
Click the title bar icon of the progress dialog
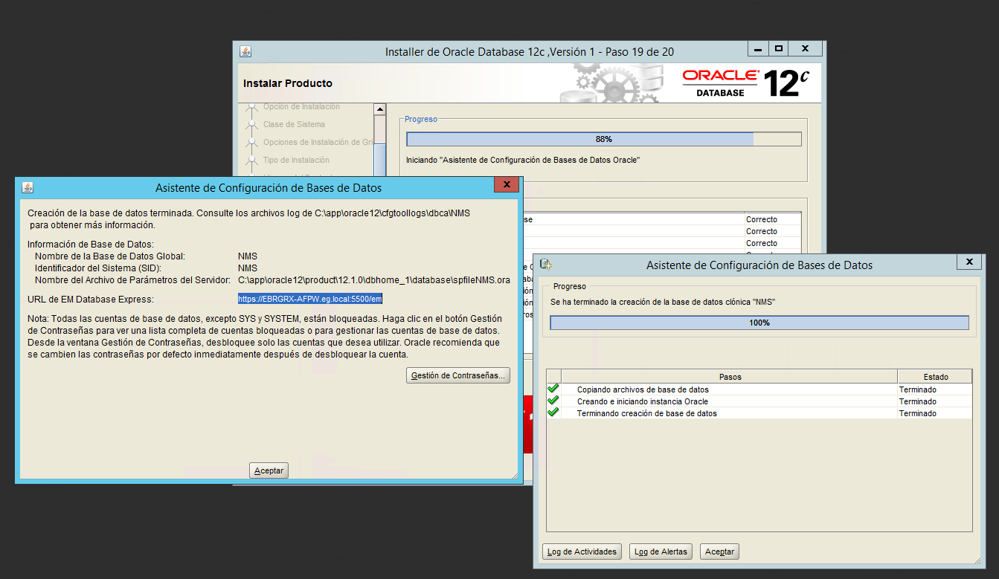pos(545,265)
